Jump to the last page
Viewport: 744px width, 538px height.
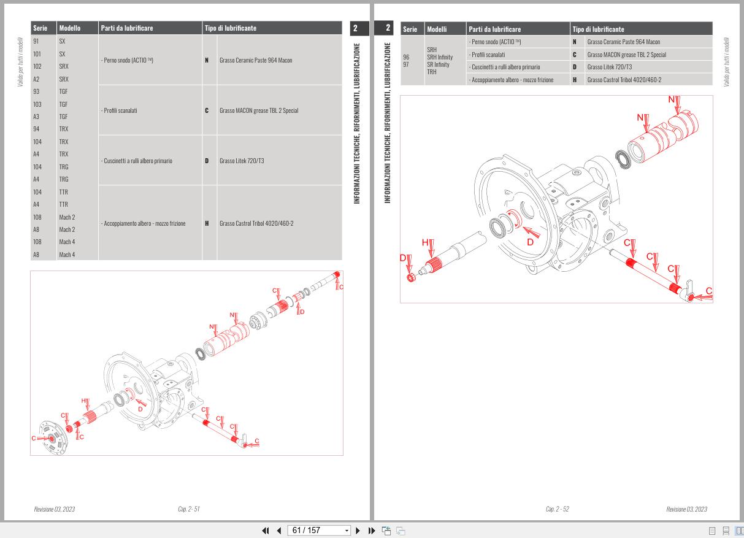(372, 531)
